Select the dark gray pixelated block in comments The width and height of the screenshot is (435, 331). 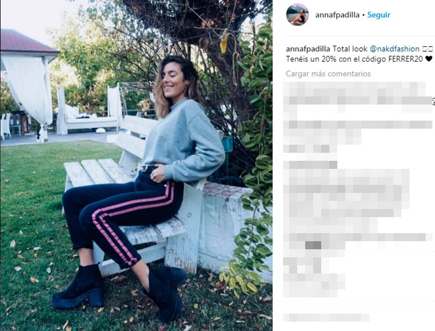pyautogui.click(x=313, y=245)
